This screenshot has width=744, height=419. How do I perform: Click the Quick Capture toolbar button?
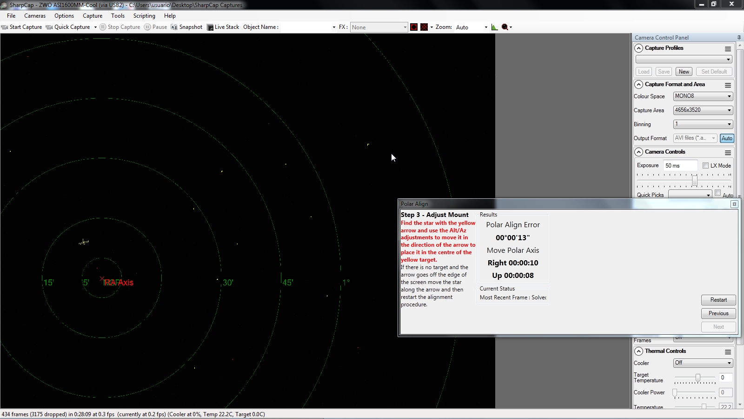[68, 27]
